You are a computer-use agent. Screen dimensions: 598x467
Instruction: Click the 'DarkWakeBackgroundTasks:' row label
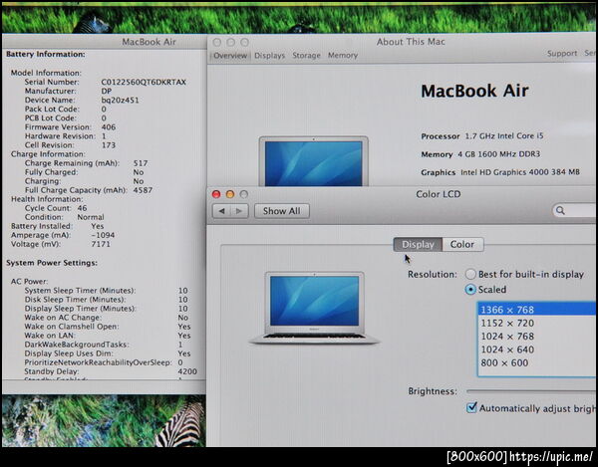point(77,345)
